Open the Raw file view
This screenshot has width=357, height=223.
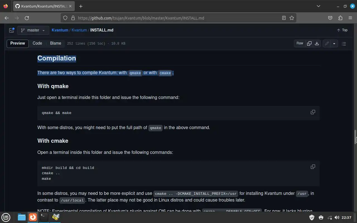click(300, 43)
